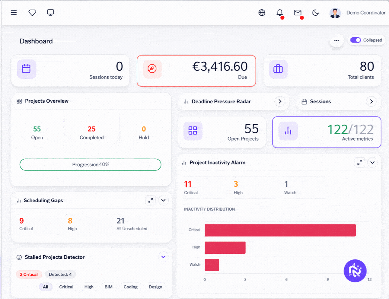Open the bell notifications icon
This screenshot has height=299, width=389.
point(280,13)
